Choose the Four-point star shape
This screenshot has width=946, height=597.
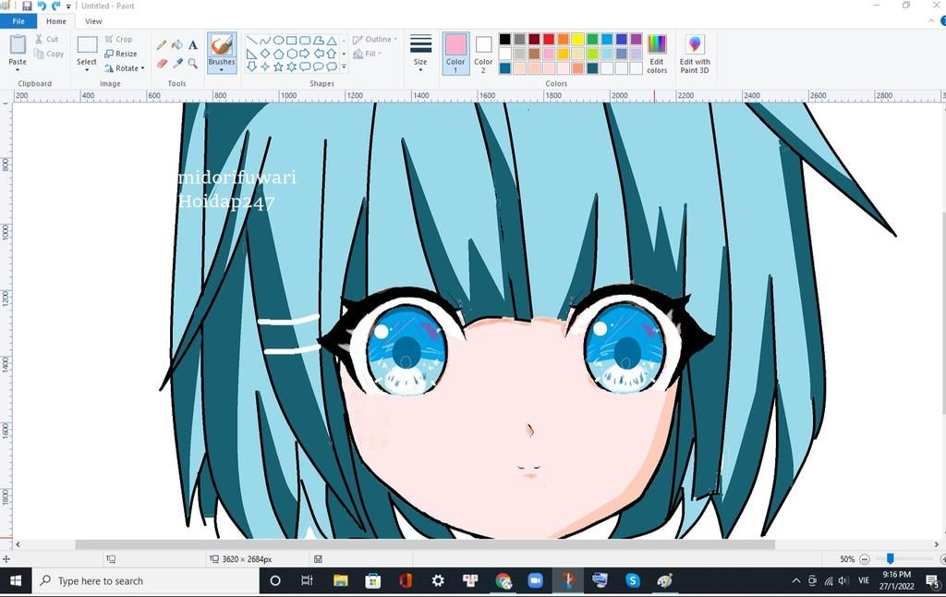coord(265,67)
